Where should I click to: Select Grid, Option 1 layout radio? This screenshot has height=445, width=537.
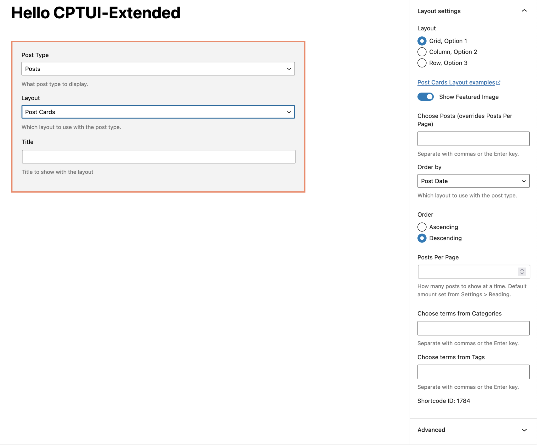422,41
